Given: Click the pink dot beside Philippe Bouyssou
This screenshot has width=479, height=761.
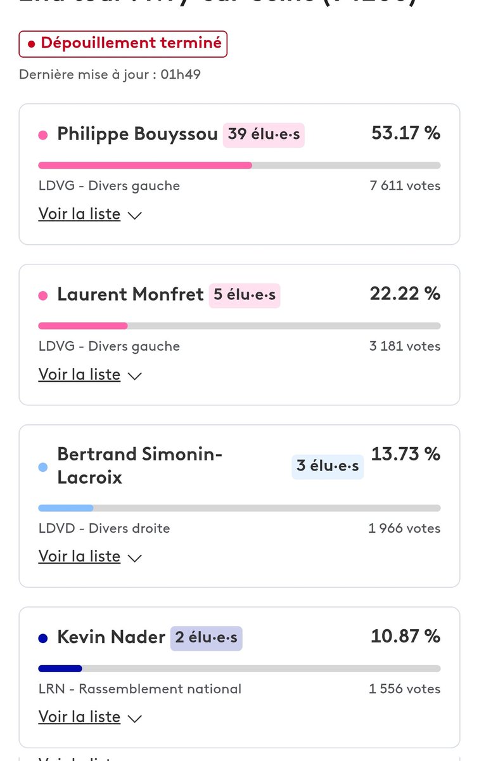Looking at the screenshot, I should [43, 135].
